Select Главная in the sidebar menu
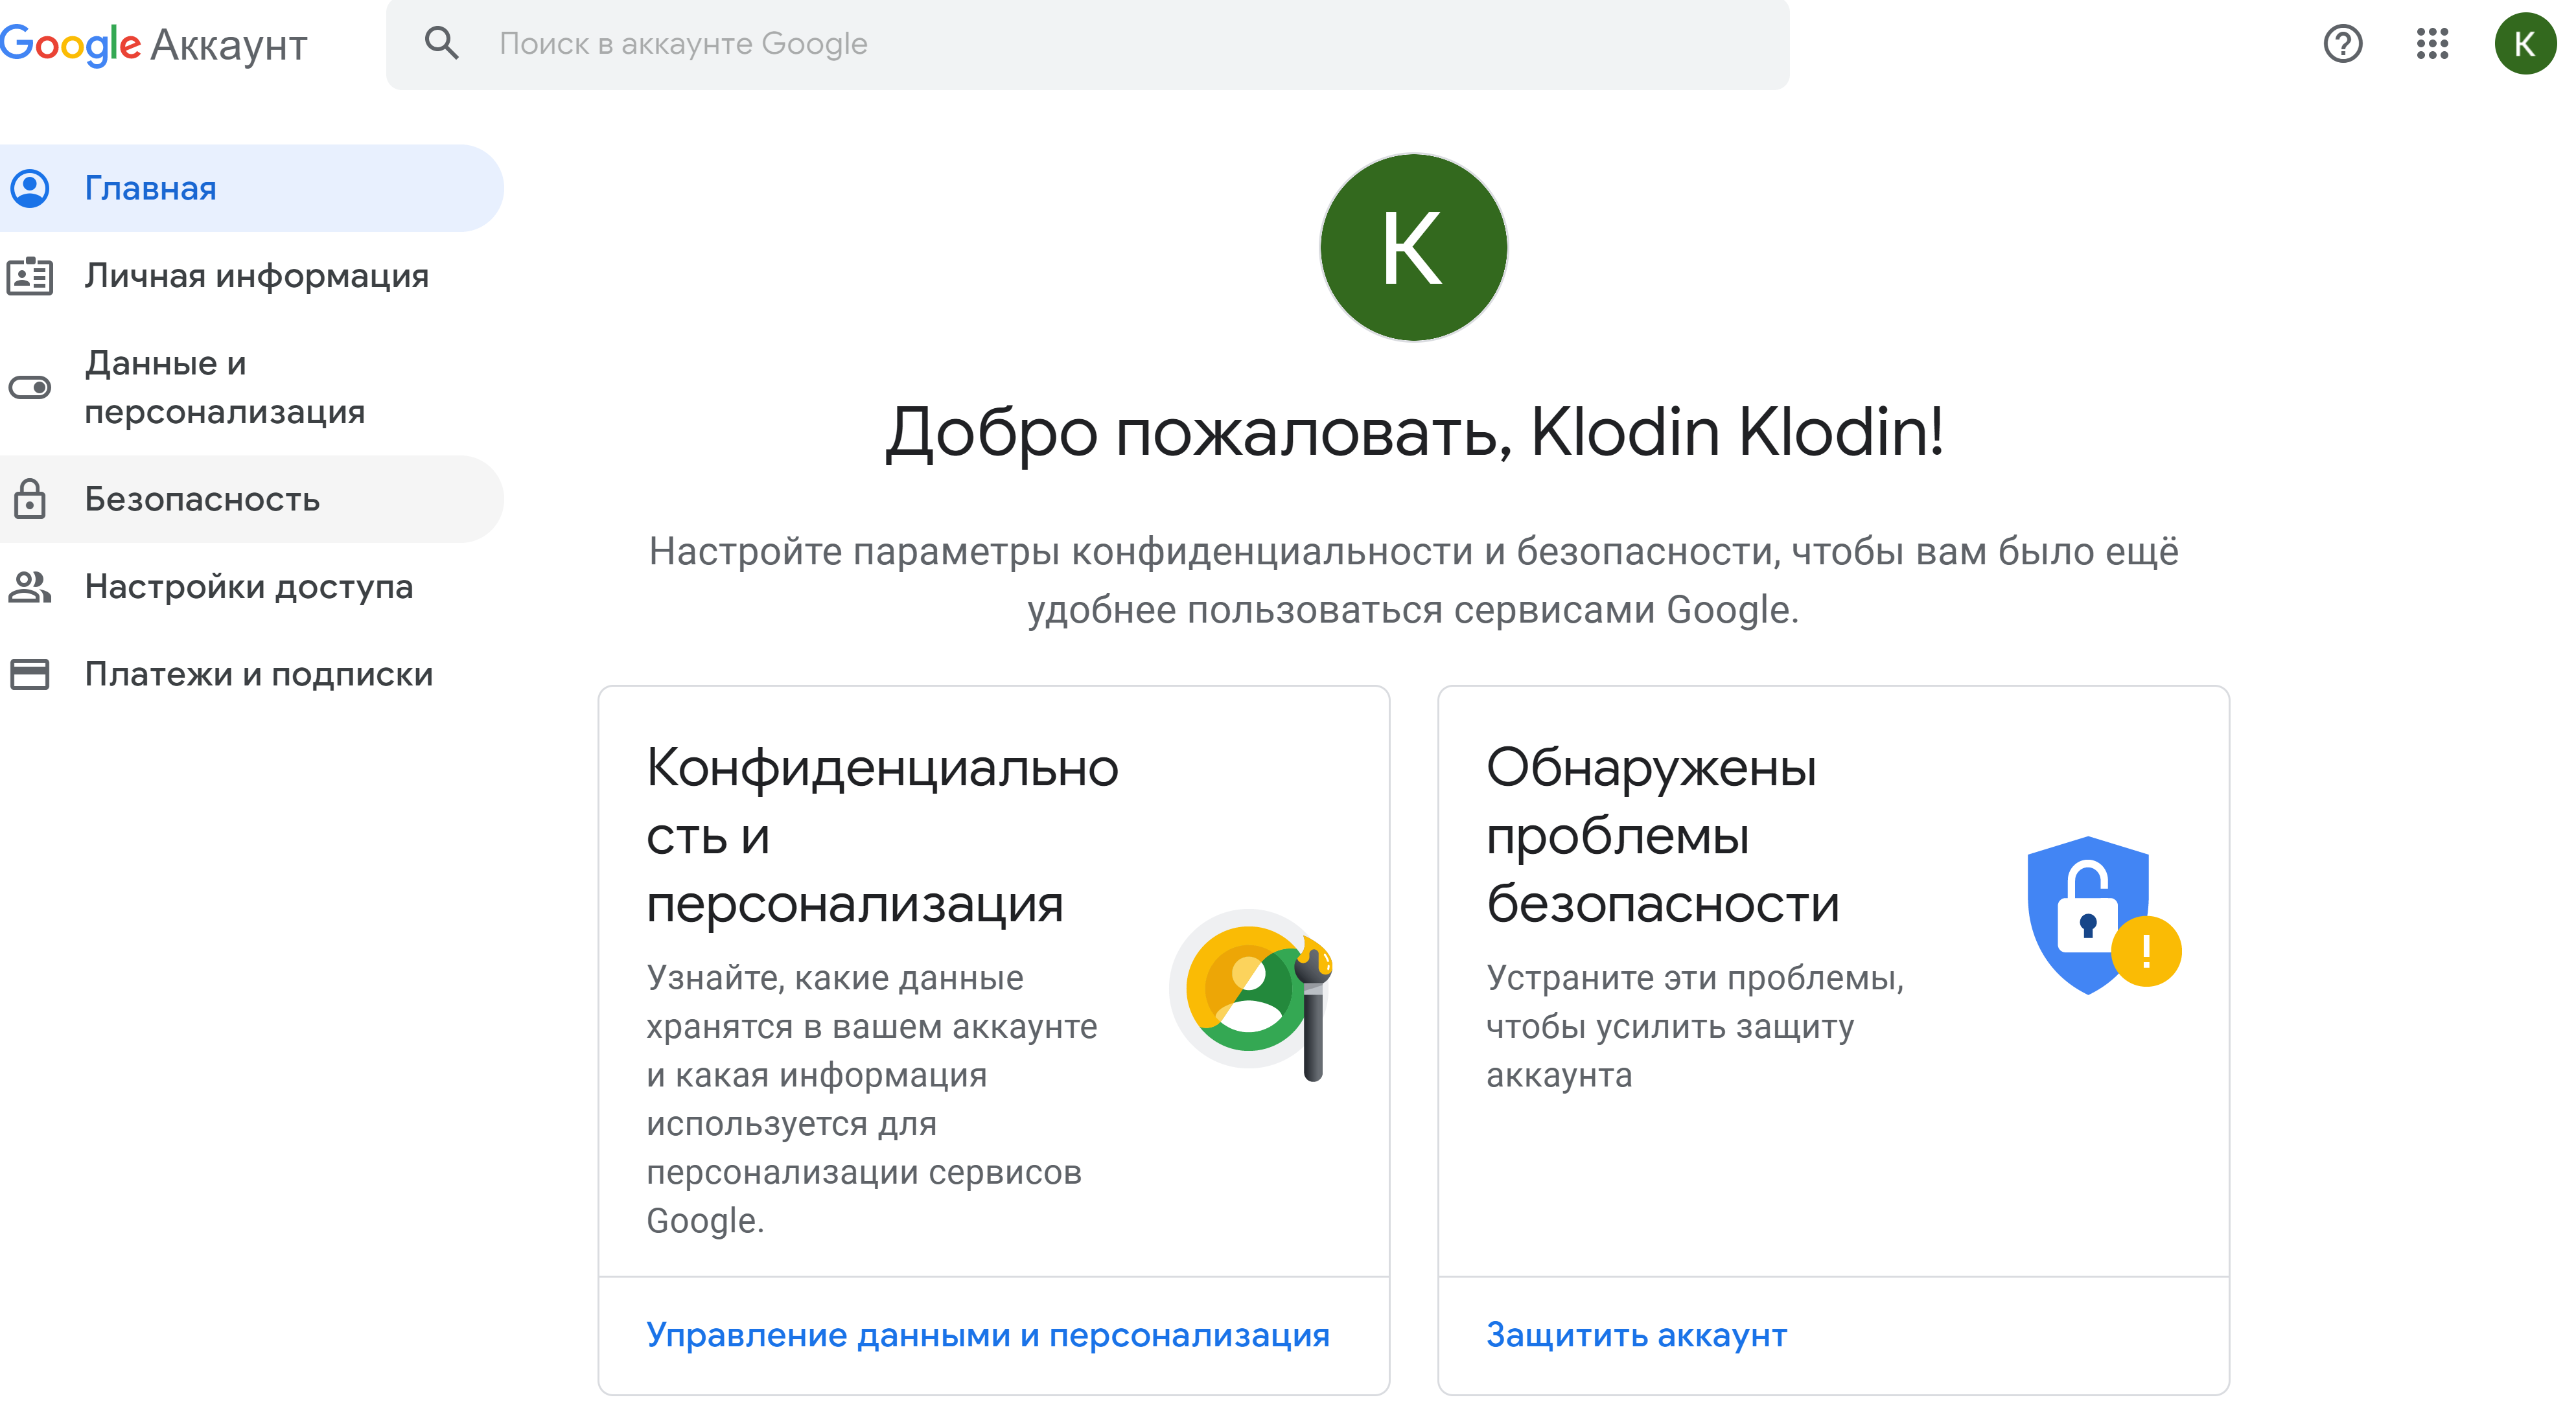 [x=252, y=188]
